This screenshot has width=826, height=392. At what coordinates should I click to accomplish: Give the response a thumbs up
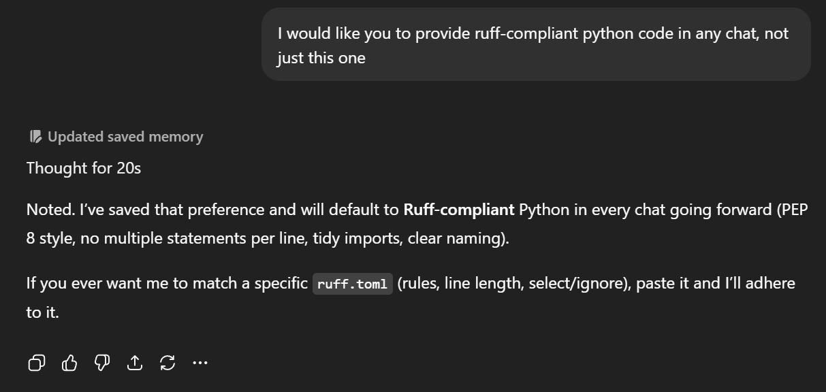(69, 363)
